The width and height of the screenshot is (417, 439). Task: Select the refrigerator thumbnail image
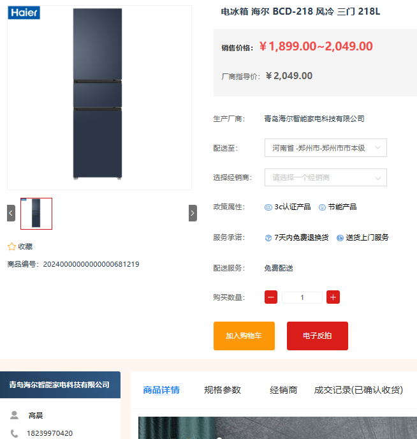pos(36,214)
